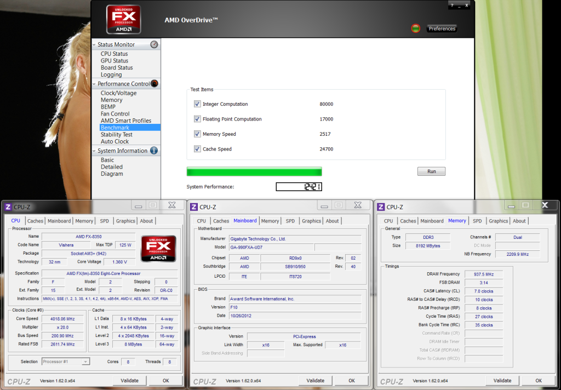This screenshot has height=390, width=561.
Task: Switch to Caches tab in first CPU-Z window
Action: (x=35, y=221)
